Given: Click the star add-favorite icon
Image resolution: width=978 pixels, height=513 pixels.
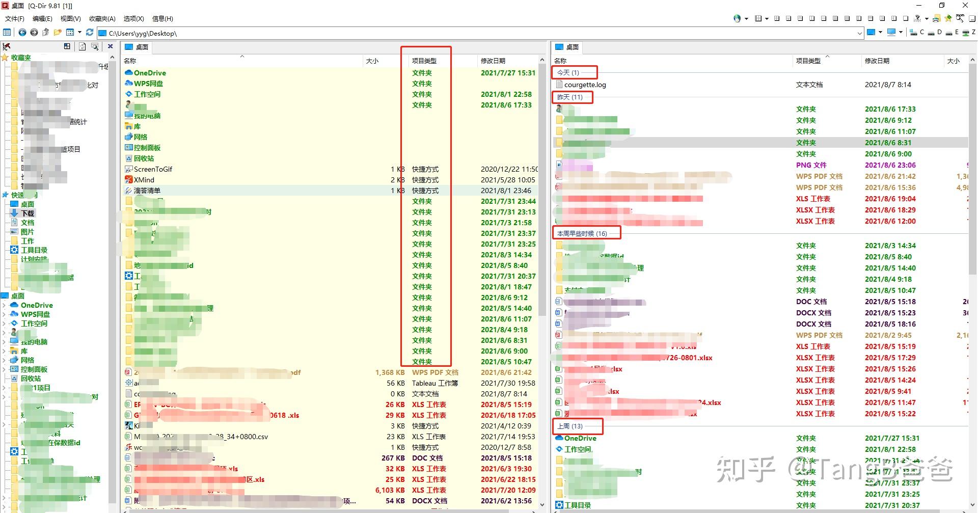Looking at the screenshot, I should [x=948, y=18].
